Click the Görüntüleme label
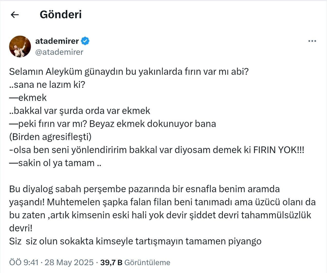The width and height of the screenshot is (327, 273). pos(147,263)
